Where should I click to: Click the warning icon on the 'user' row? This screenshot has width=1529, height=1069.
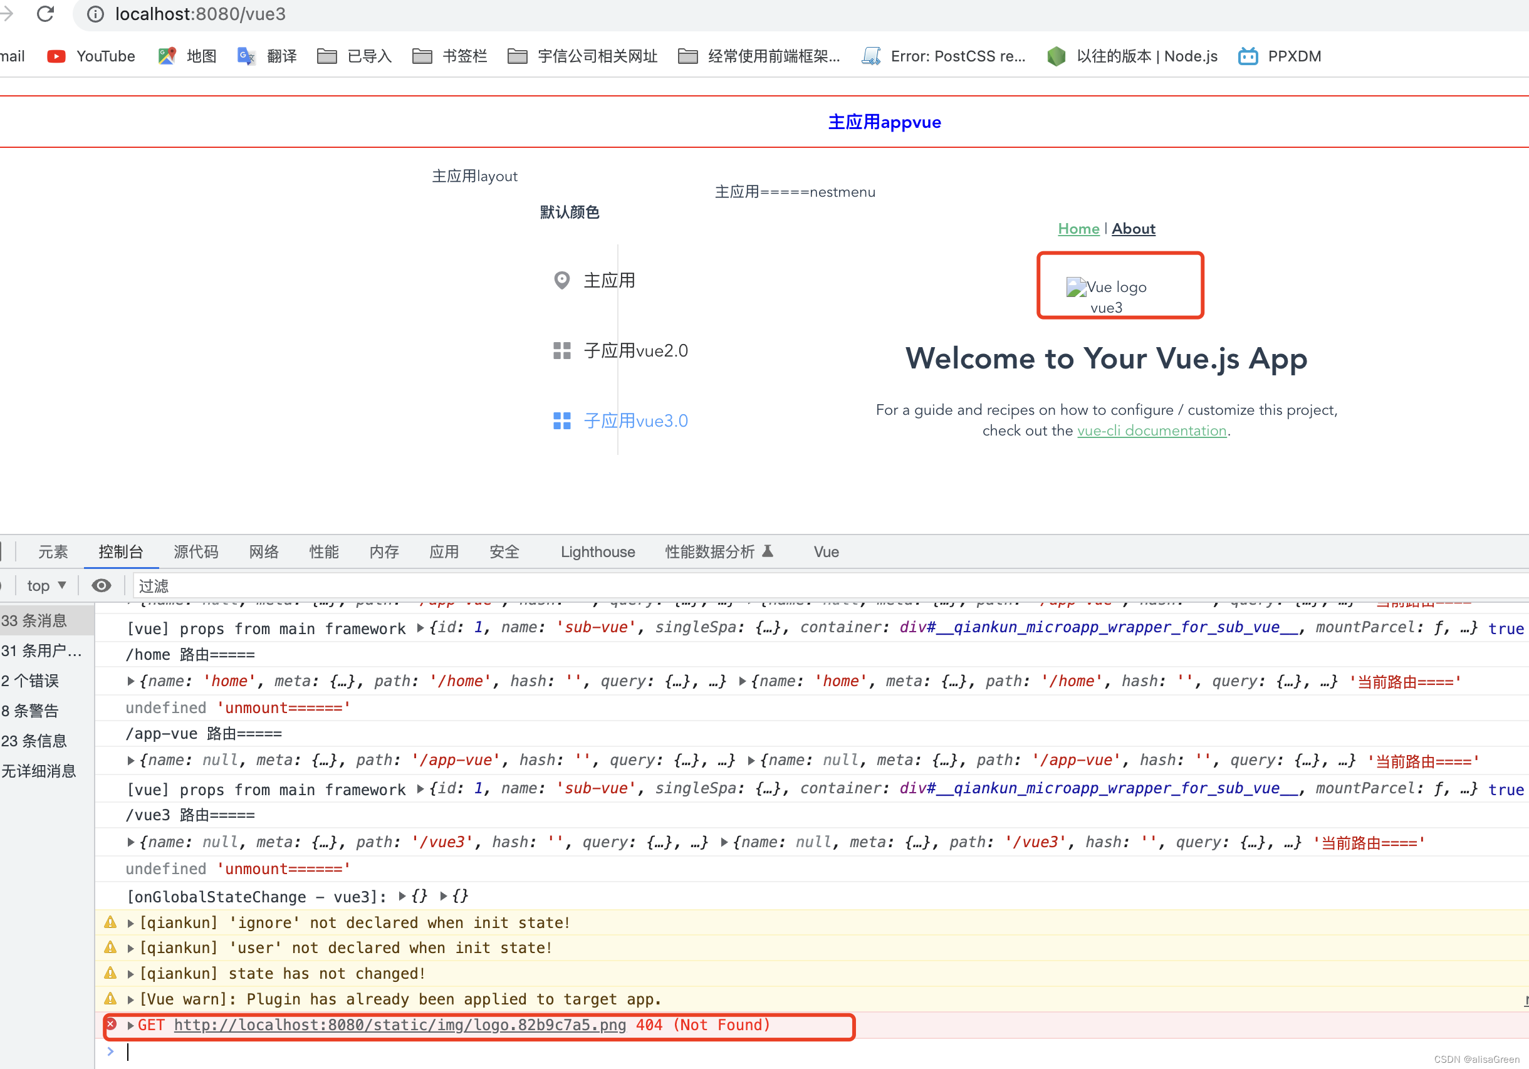pyautogui.click(x=110, y=948)
